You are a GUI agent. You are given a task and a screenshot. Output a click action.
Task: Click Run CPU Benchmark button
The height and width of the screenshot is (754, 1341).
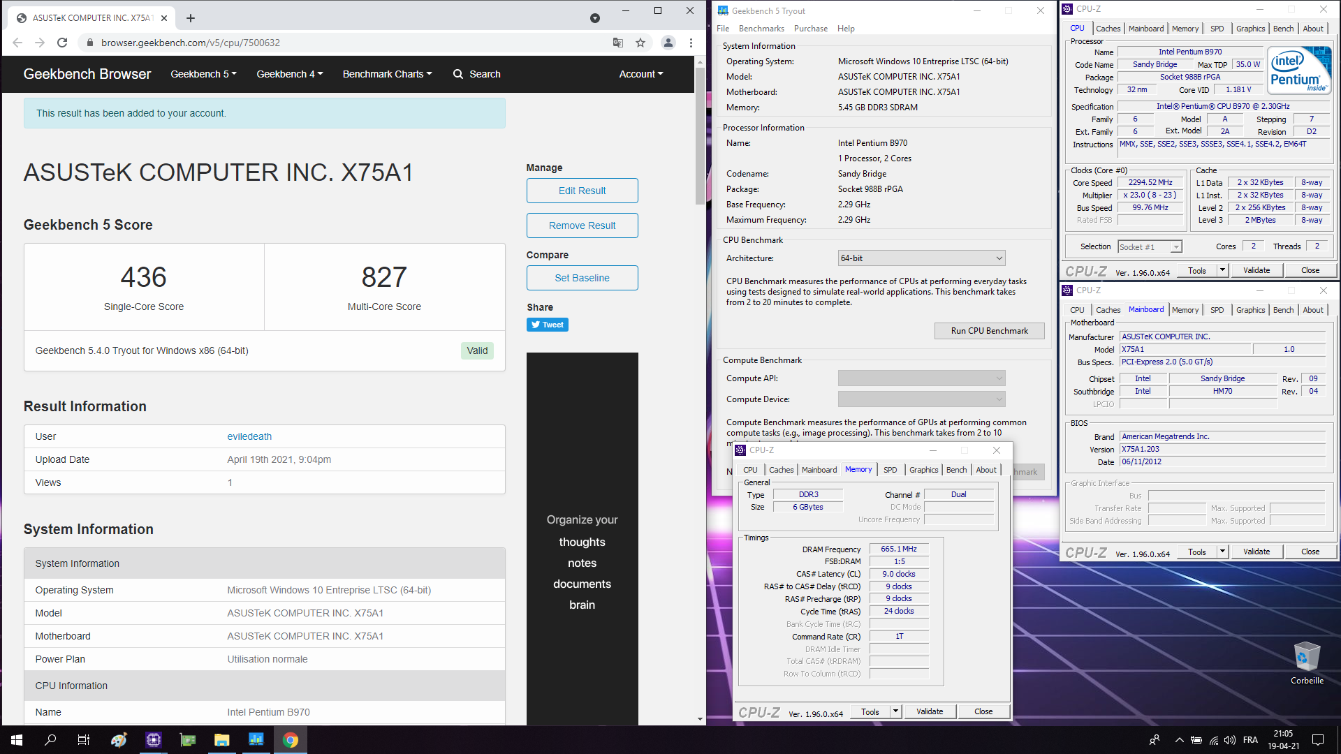989,331
